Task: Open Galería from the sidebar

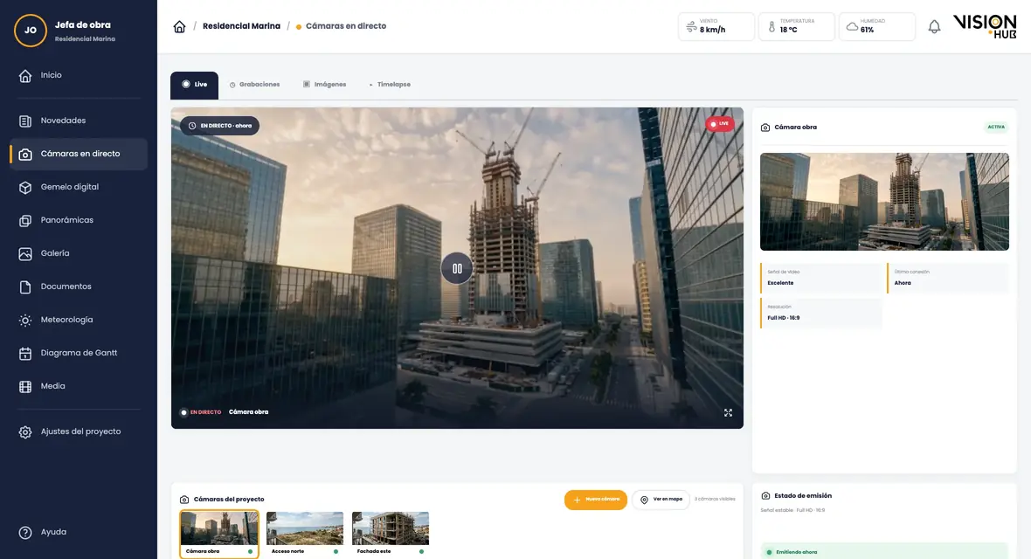Action: tap(79, 254)
